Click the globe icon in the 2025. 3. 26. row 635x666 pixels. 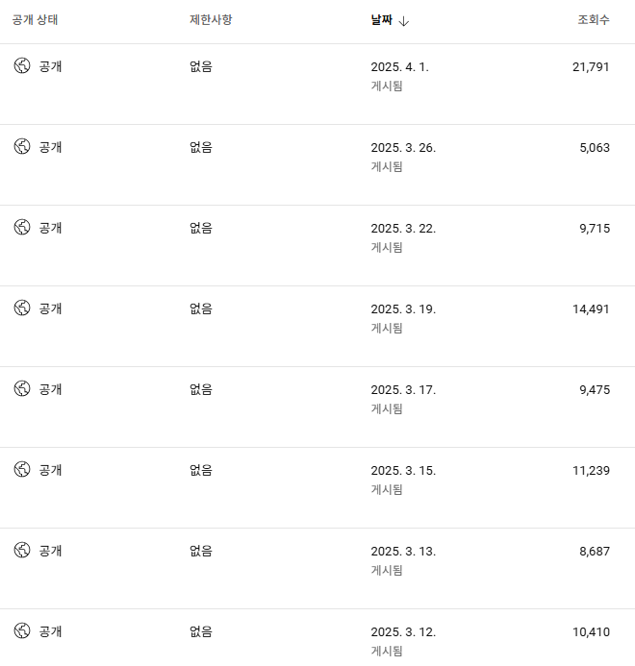[x=22, y=146]
